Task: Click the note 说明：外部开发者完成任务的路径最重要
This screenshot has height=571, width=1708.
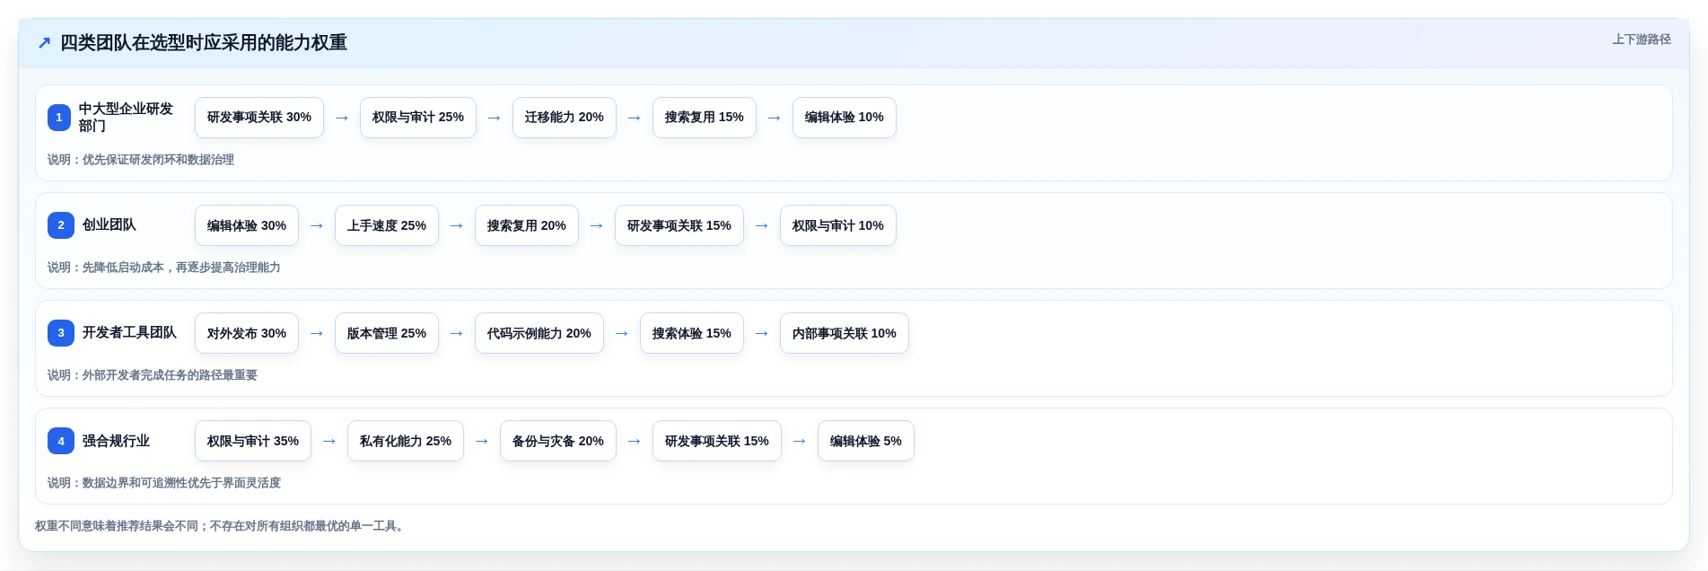Action: point(153,375)
